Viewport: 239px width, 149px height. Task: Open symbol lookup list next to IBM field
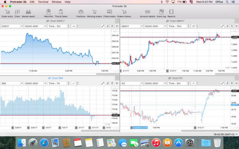(22, 83)
